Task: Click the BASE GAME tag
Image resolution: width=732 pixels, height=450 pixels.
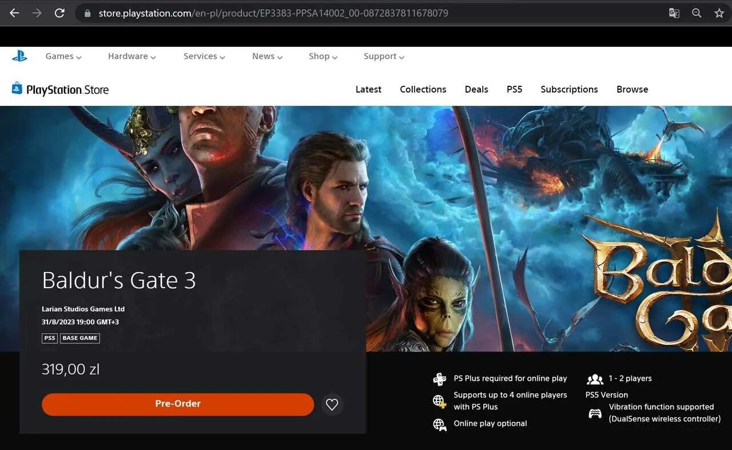Action: [x=80, y=338]
